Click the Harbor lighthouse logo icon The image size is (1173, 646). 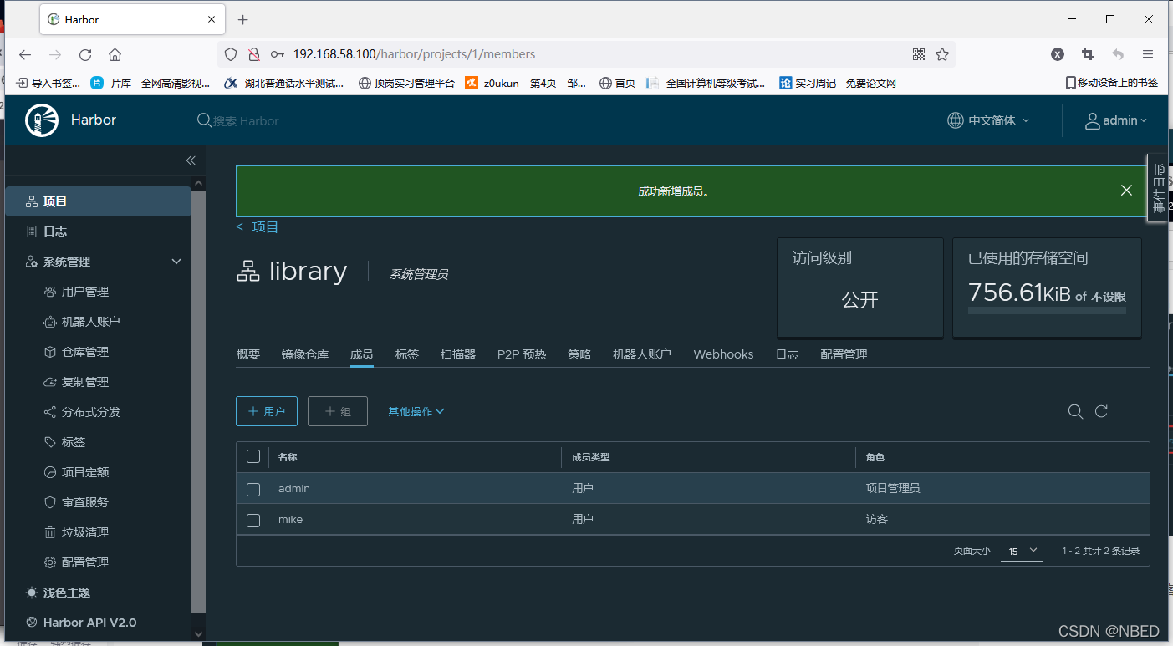[x=42, y=120]
